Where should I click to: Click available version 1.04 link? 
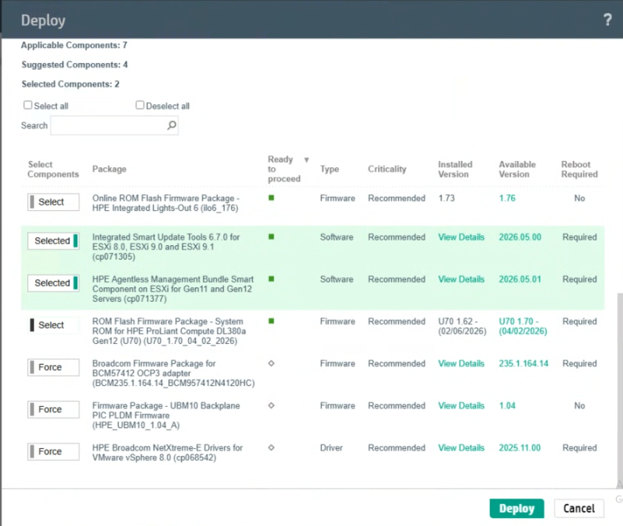(x=507, y=405)
